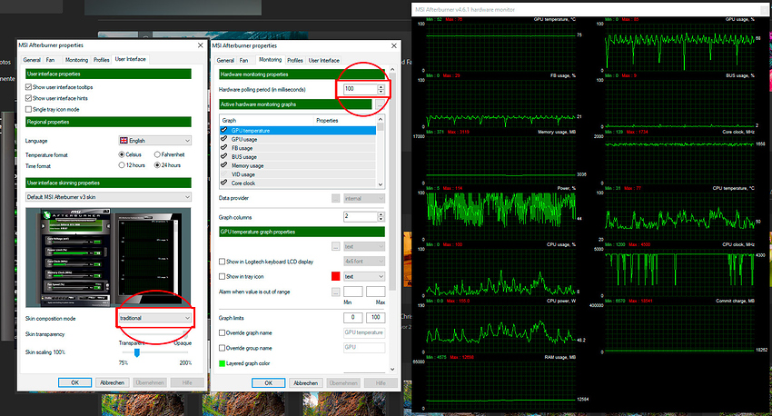Click OK in the Monitoring properties window
Image resolution: width=772 pixels, height=416 pixels.
tap(268, 383)
